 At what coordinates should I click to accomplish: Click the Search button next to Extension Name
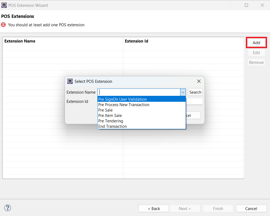coord(195,92)
